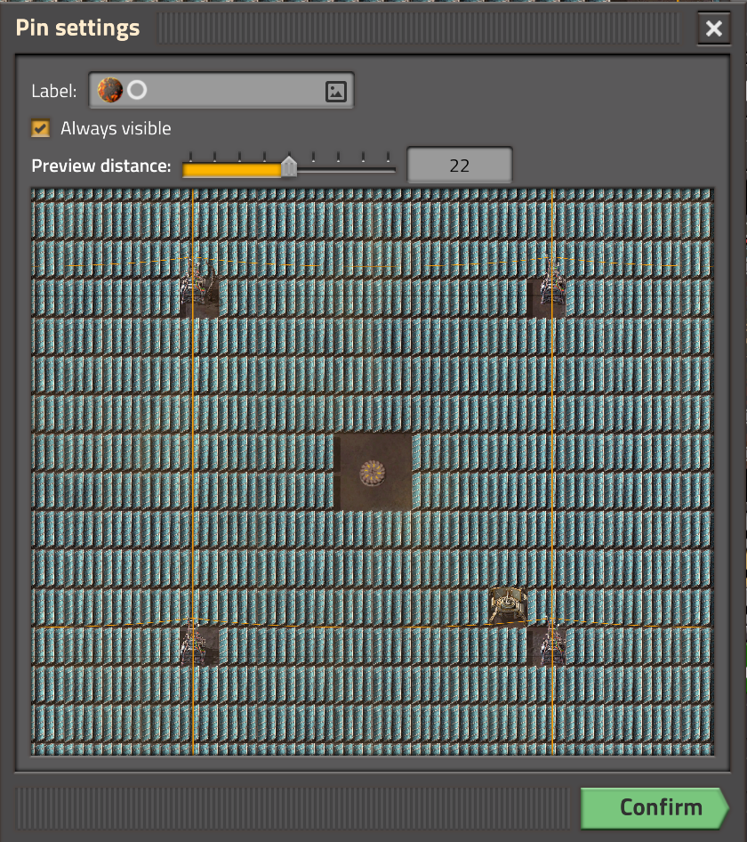
Task: Close the Pin settings dialog
Action: point(714,29)
